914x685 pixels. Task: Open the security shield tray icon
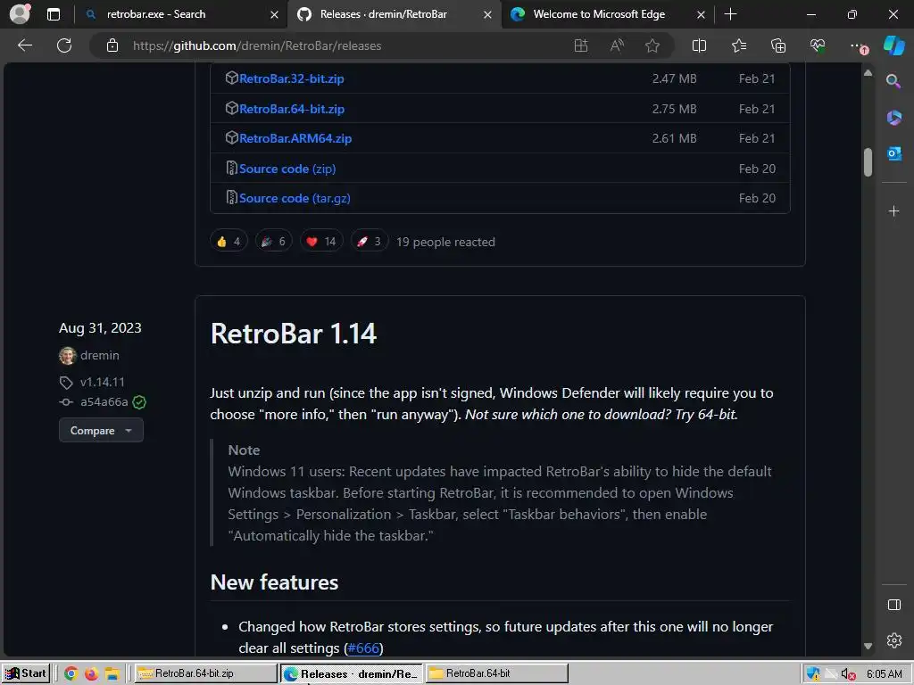click(812, 674)
